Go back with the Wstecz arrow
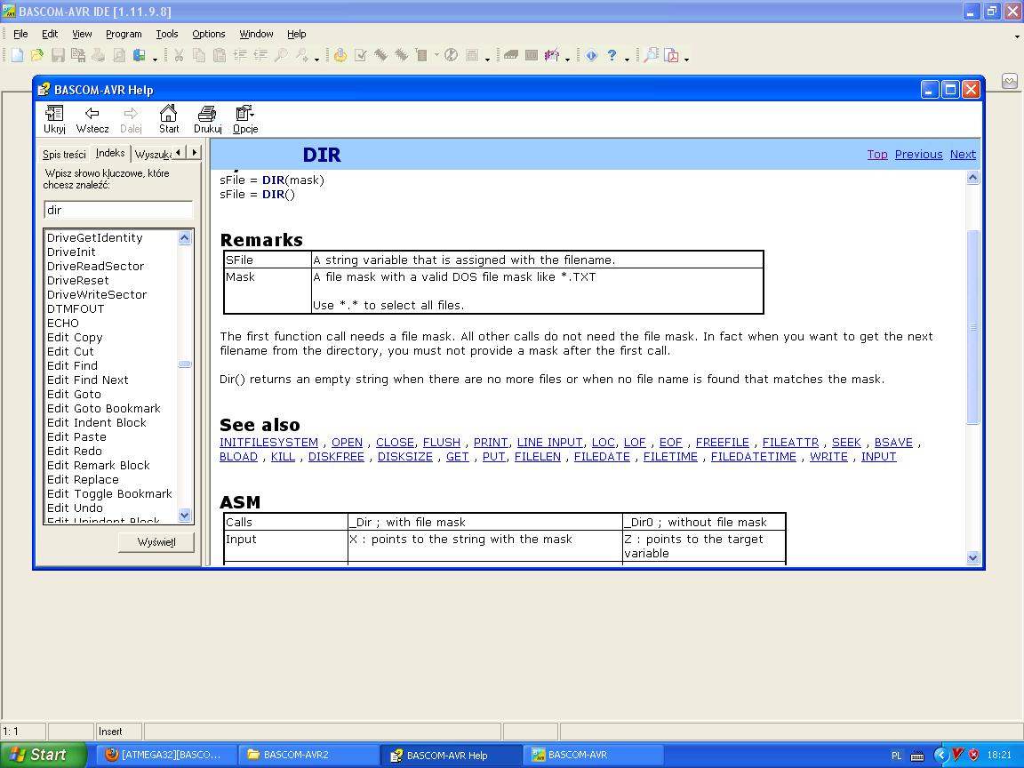This screenshot has height=768, width=1024. [x=92, y=119]
